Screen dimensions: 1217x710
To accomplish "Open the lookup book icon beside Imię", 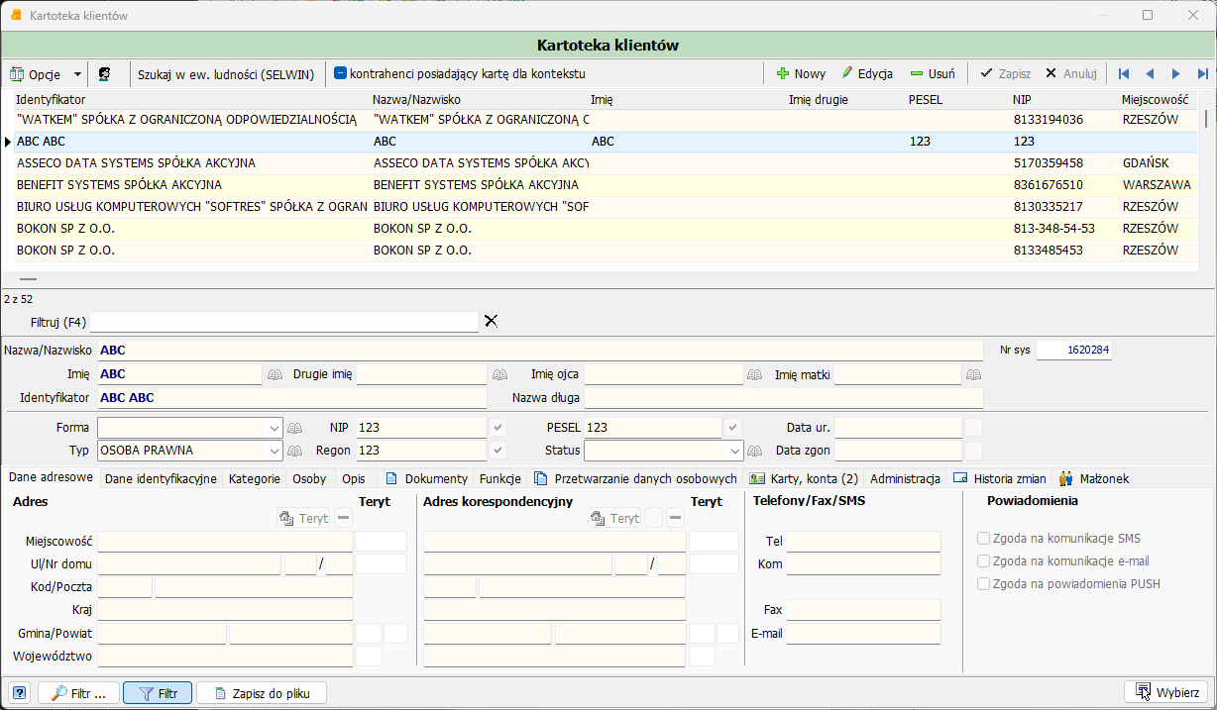I will [x=277, y=374].
